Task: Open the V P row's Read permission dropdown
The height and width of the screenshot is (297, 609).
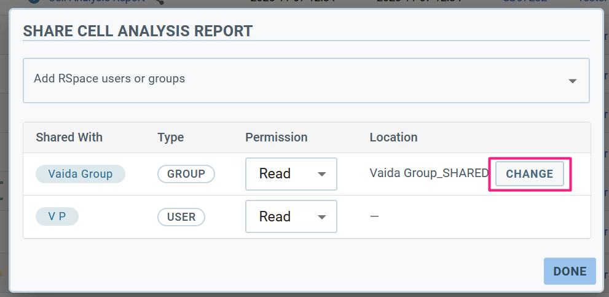Action: [291, 216]
